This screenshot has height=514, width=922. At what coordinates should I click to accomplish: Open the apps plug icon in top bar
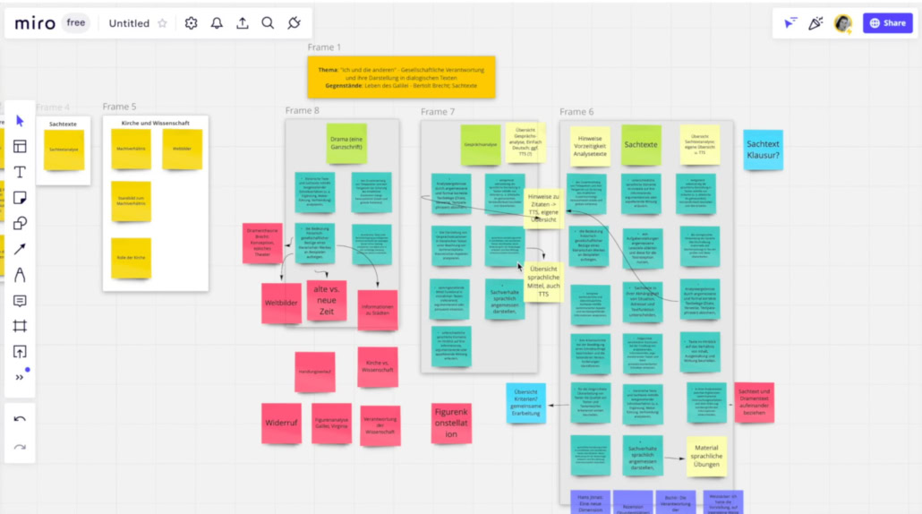294,23
